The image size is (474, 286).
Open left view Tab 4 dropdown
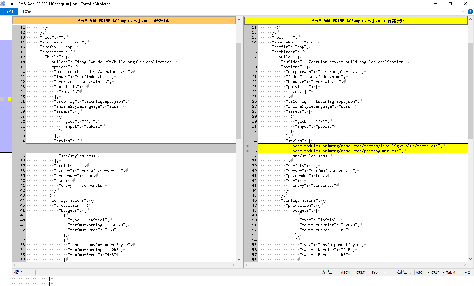(x=379, y=272)
